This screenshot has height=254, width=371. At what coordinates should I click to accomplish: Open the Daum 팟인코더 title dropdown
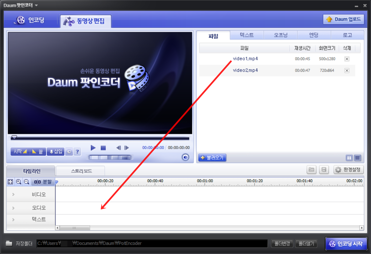point(36,5)
